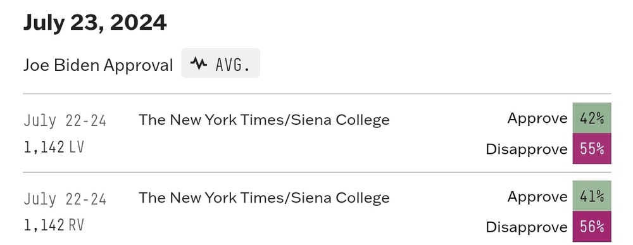Screen dimensions: 633x245
Task: Click the second poll's July 22-24 date
Action: click(65, 199)
